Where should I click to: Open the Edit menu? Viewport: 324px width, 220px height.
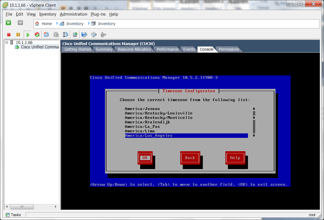point(20,14)
